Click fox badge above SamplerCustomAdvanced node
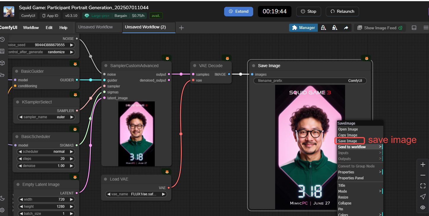Viewport: 429px width, 216px height. pos(167,58)
